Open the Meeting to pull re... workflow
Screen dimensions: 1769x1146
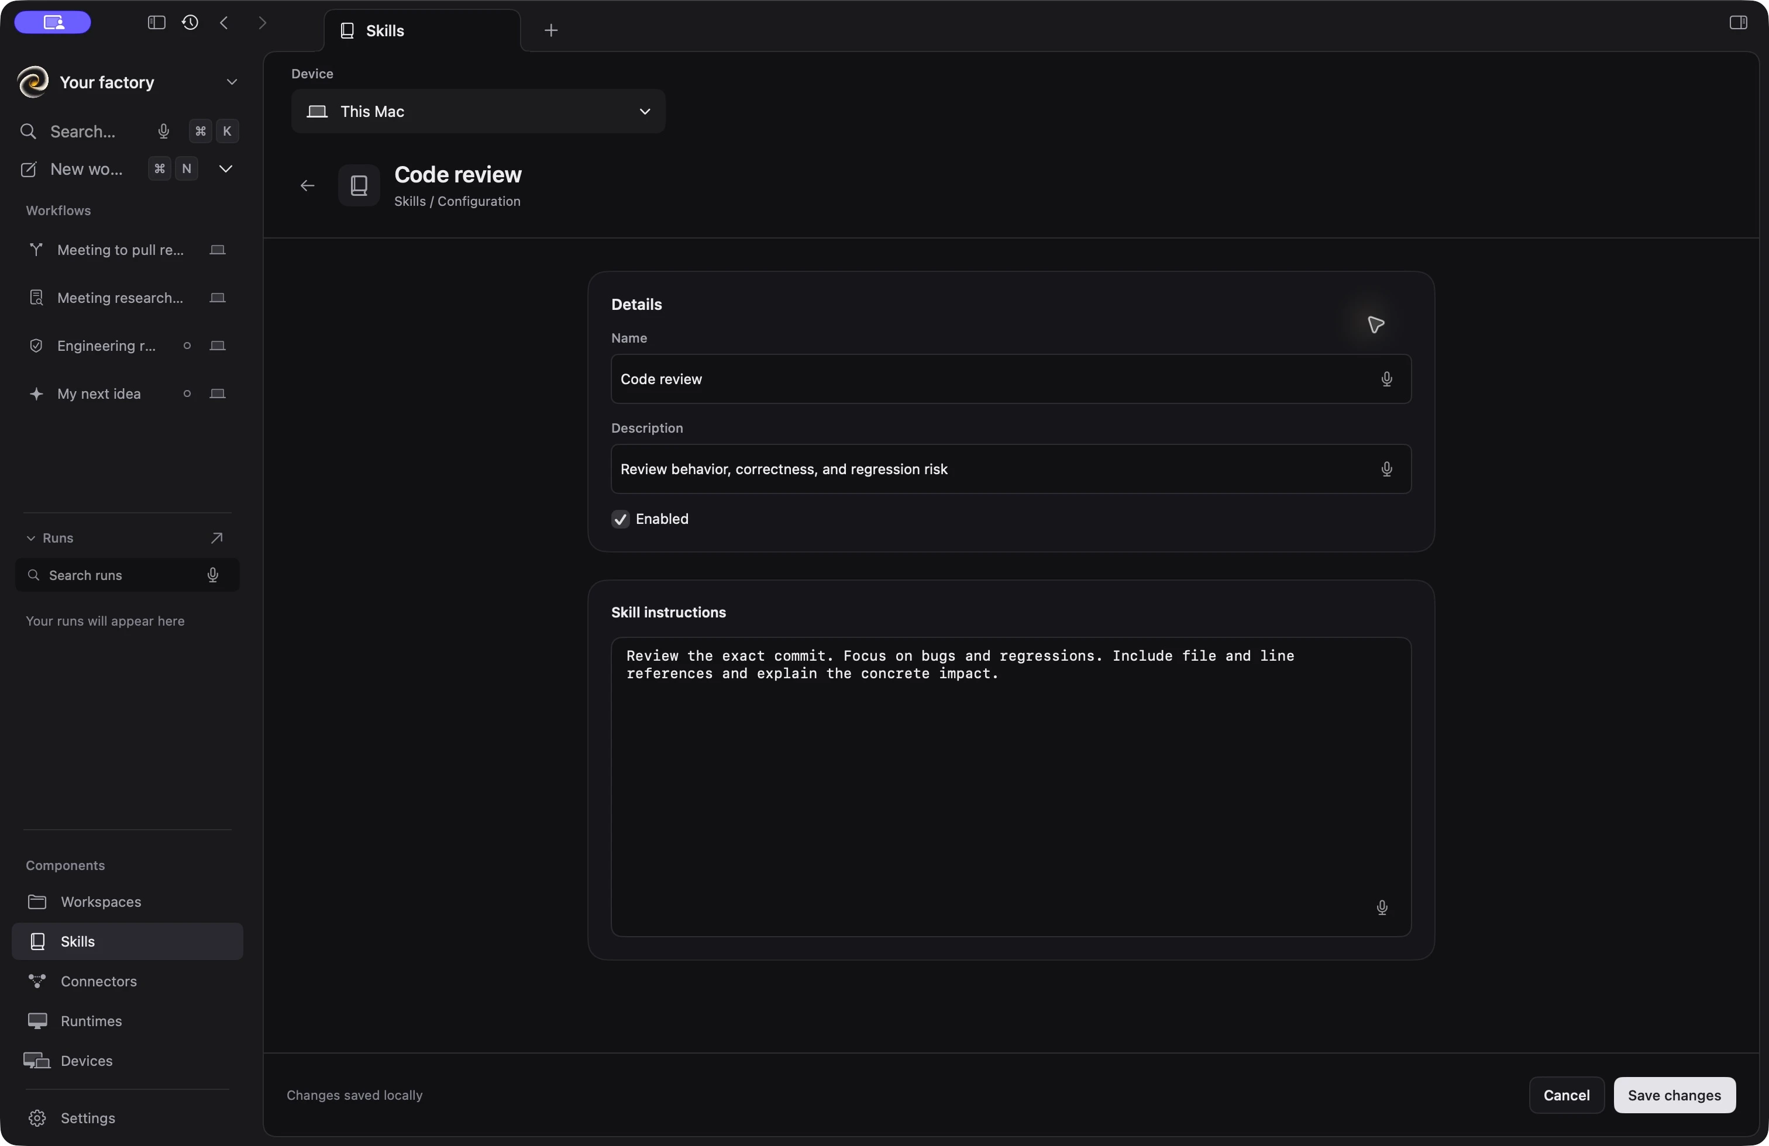pos(127,250)
